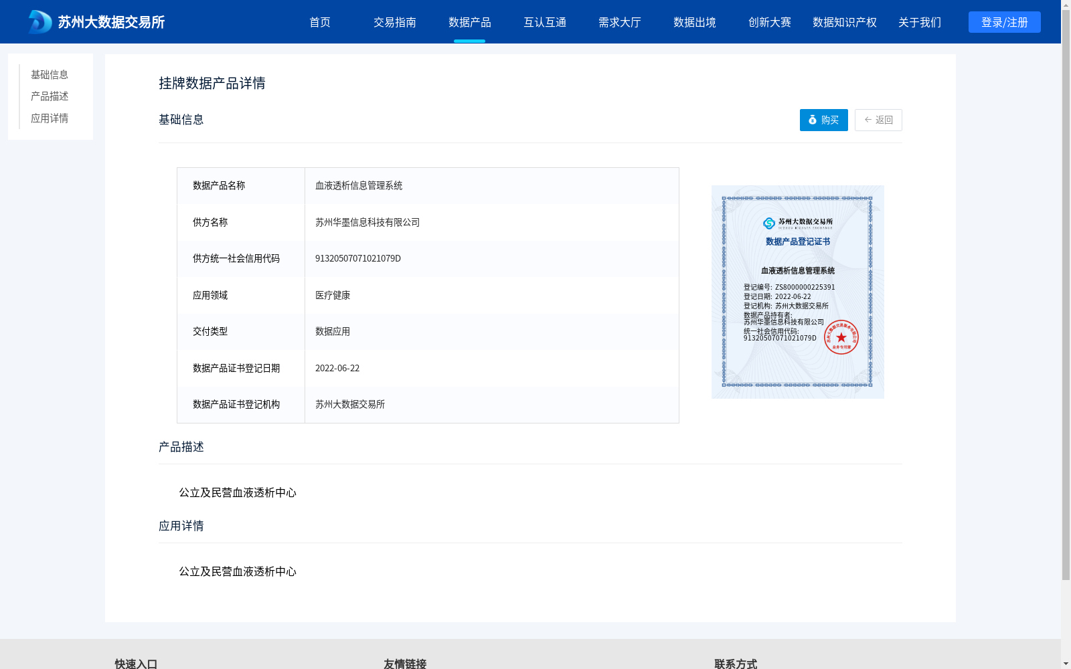The width and height of the screenshot is (1071, 669).
Task: Open the 数据出境 navigation item
Action: tap(695, 22)
